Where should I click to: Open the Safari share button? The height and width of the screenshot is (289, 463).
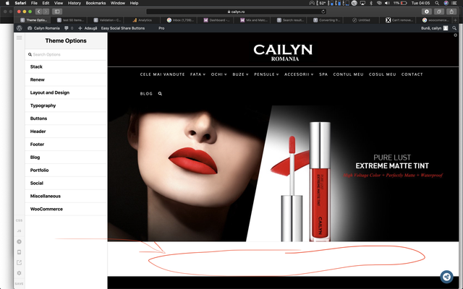[x=451, y=12]
